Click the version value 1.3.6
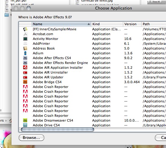Viewport: 166px width, 148px height. click(x=128, y=53)
